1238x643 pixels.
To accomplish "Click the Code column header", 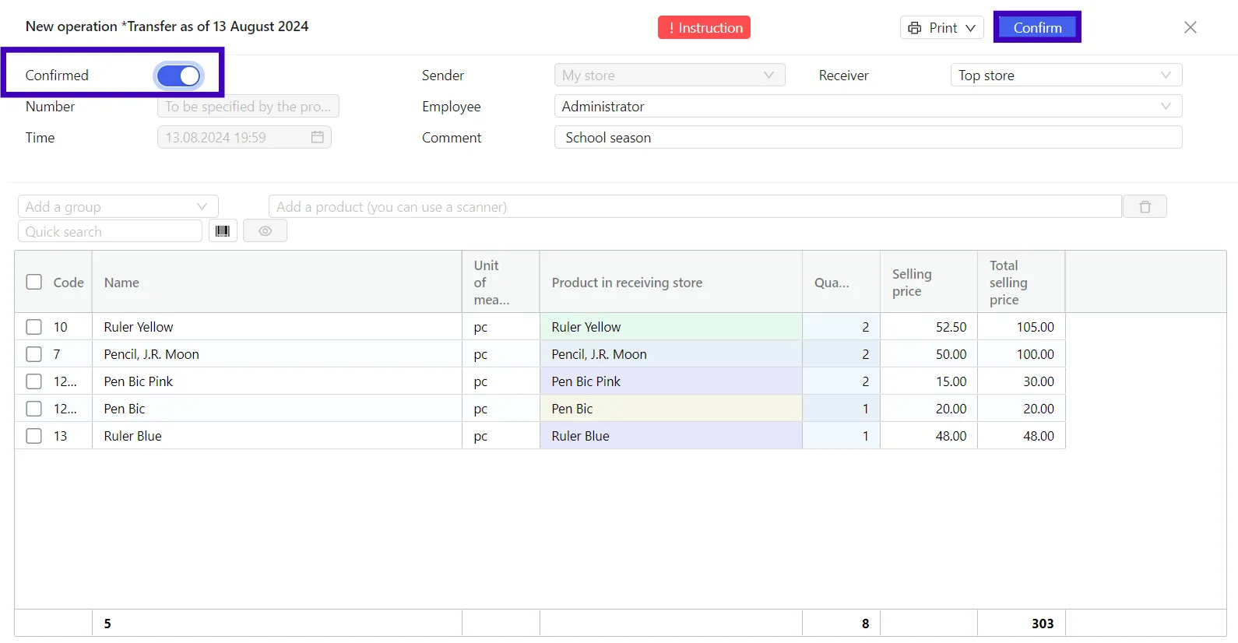I will (69, 283).
